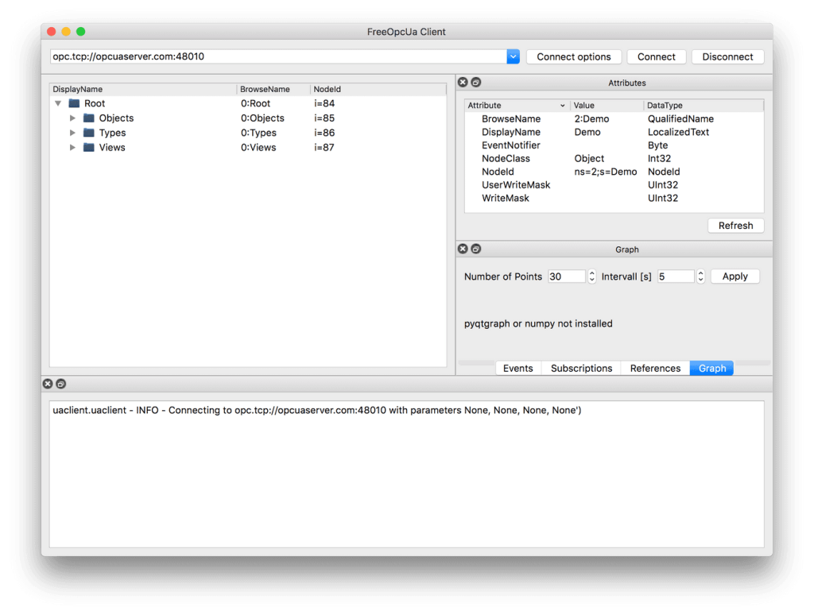
Task: Click the Types folder icon
Action: pos(89,133)
